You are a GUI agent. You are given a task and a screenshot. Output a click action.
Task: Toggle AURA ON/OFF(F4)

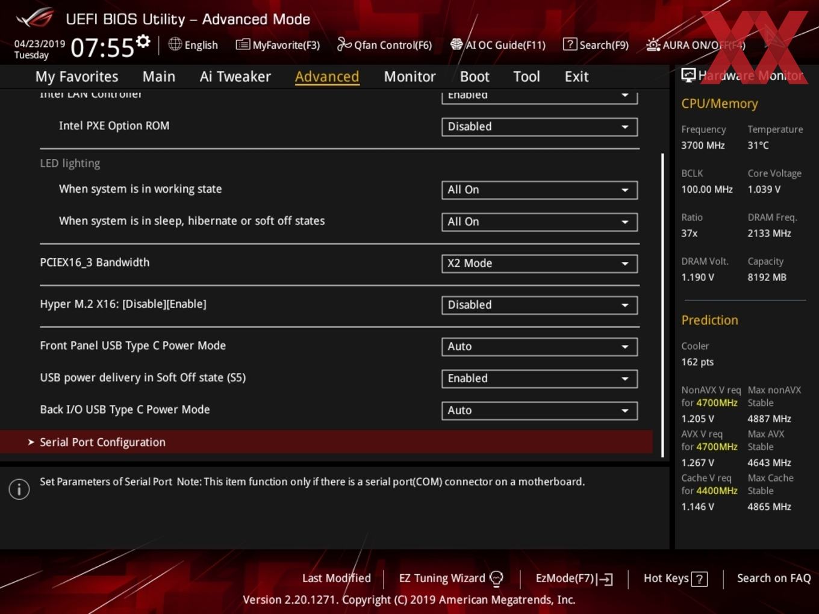pyautogui.click(x=696, y=45)
